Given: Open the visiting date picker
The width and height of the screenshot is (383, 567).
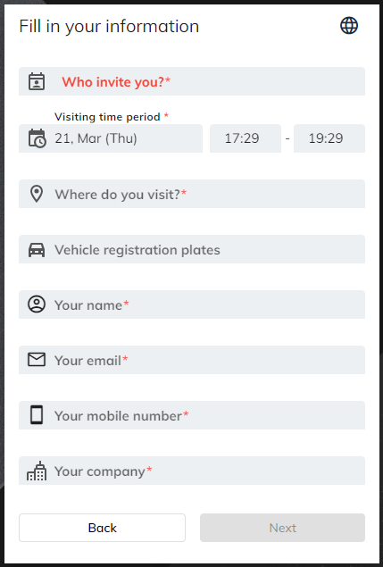Looking at the screenshot, I should coord(111,138).
